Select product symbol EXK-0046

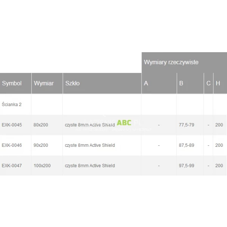12,145
